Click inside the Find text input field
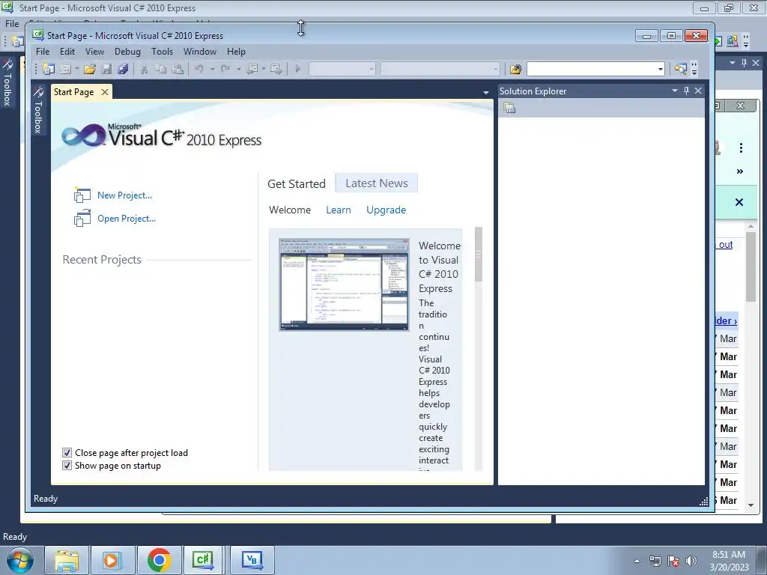The width and height of the screenshot is (767, 575). (592, 69)
